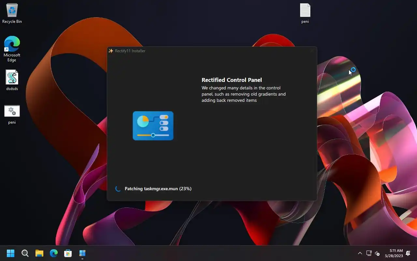Click the muted volume tray icon
Viewport: 417px width, 261px height.
click(377, 253)
